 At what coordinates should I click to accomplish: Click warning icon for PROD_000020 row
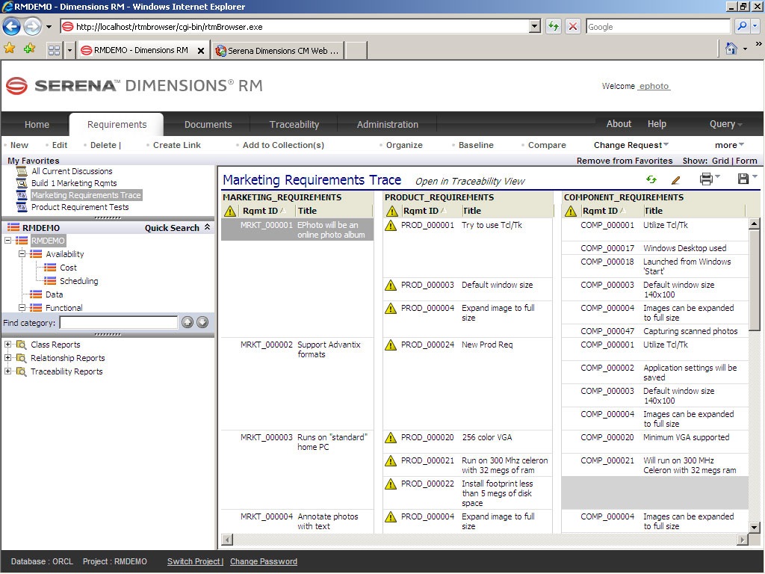pyautogui.click(x=390, y=438)
